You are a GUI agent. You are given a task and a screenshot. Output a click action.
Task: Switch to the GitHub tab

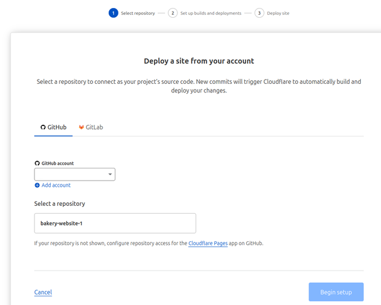(x=53, y=127)
